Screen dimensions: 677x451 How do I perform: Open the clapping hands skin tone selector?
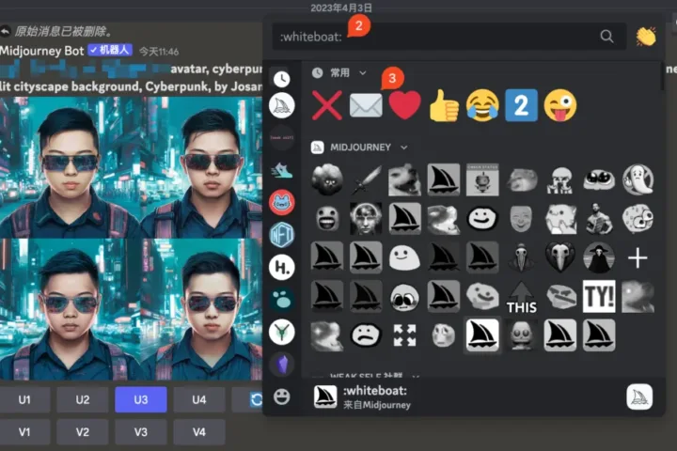646,37
